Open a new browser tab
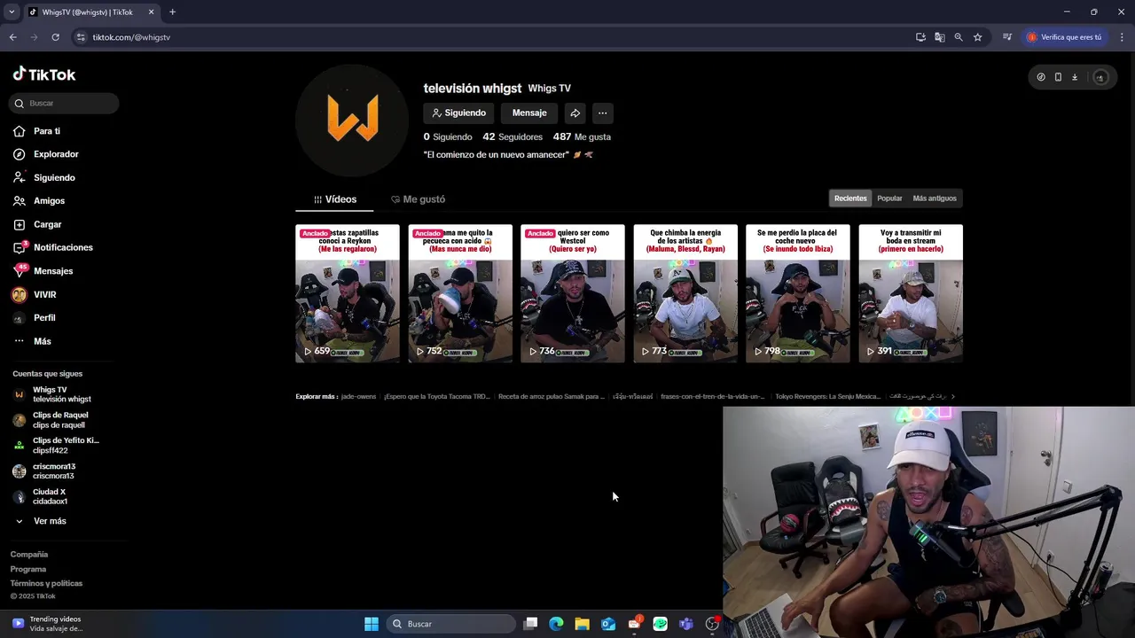This screenshot has height=638, width=1135. tap(172, 12)
